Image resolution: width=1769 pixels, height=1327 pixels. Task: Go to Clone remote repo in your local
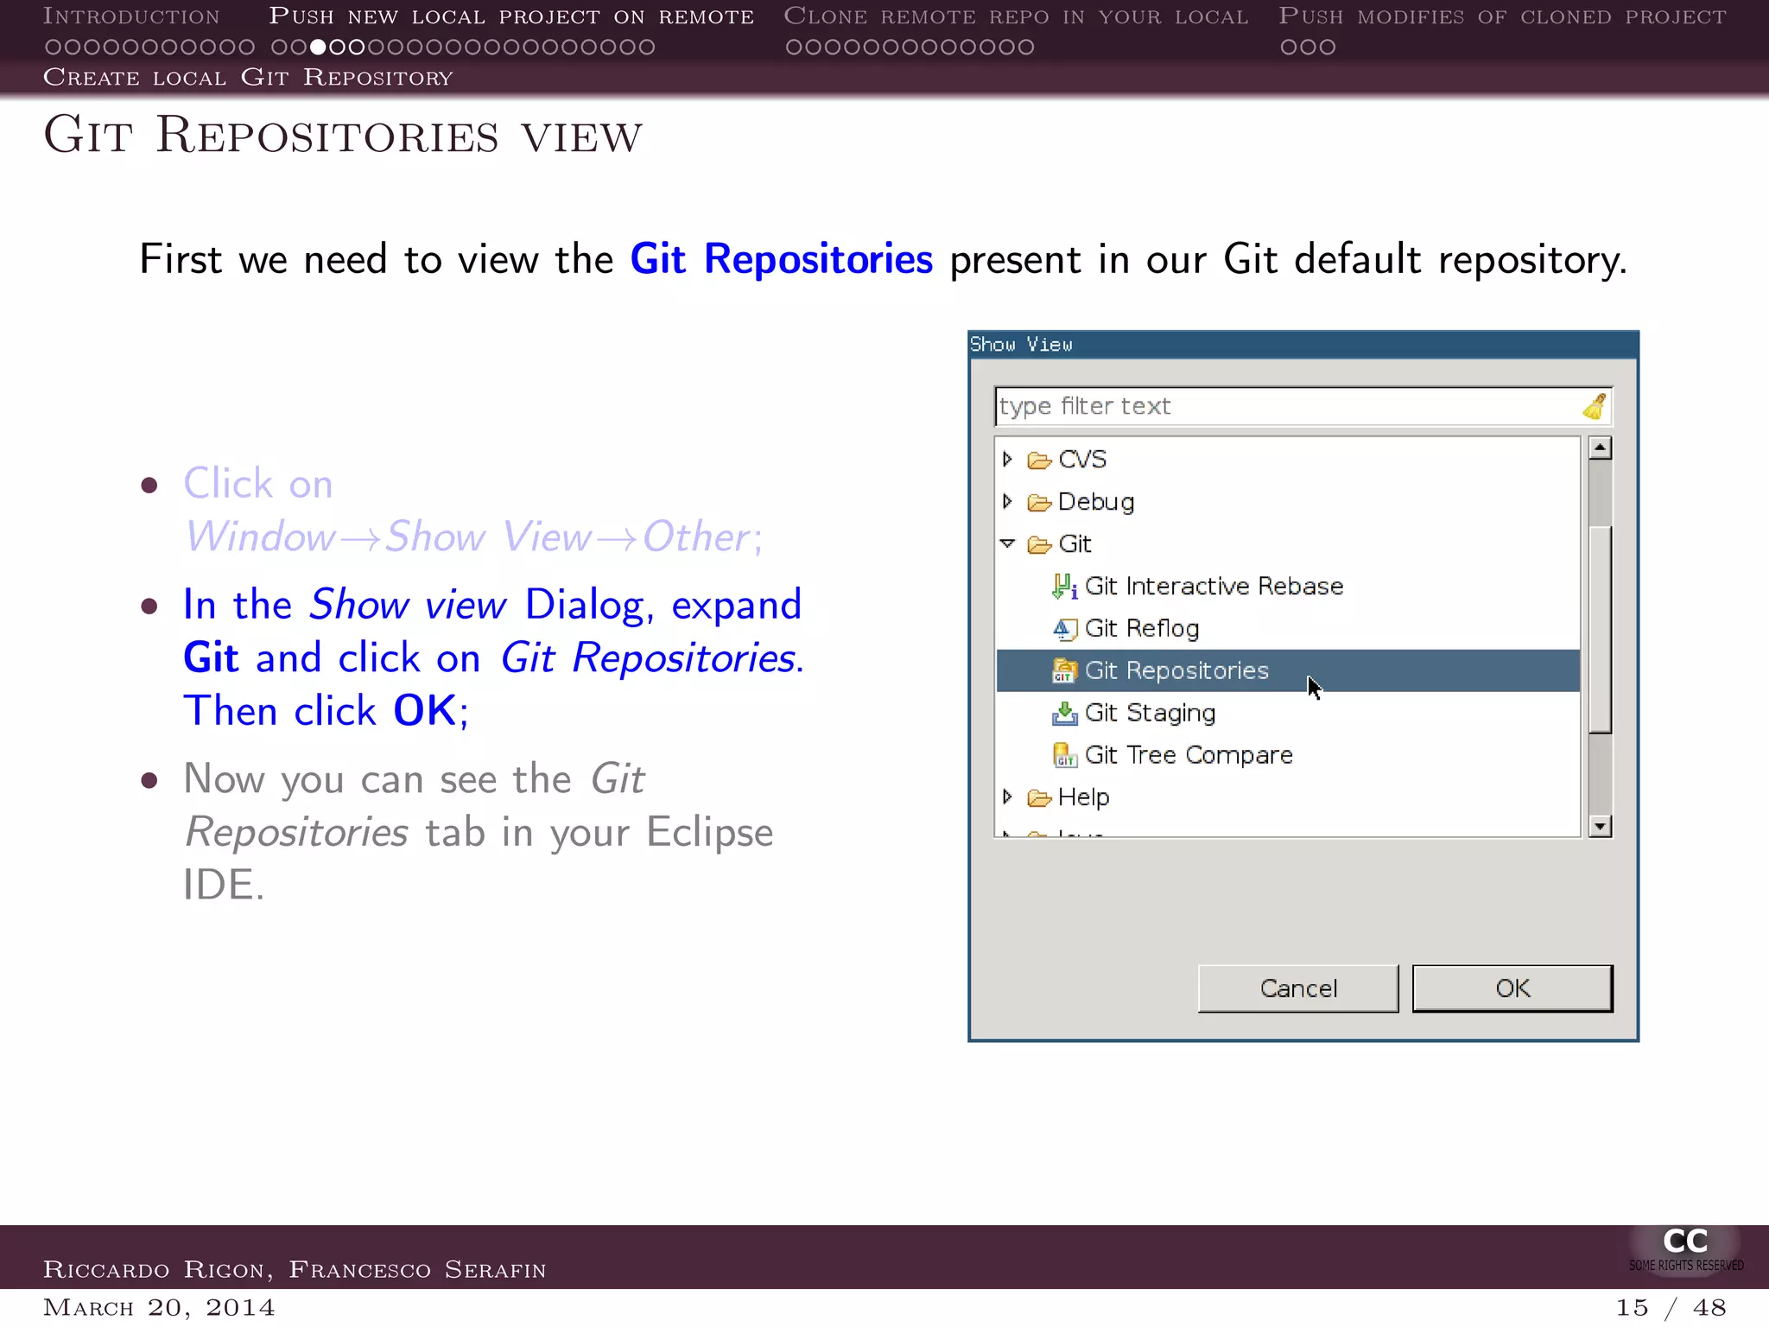click(x=1016, y=16)
